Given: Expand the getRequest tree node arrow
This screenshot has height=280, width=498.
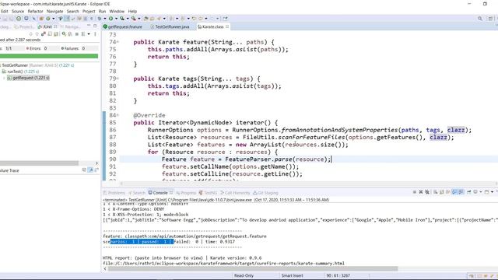Looking at the screenshot, I should pyautogui.click(x=4, y=78).
